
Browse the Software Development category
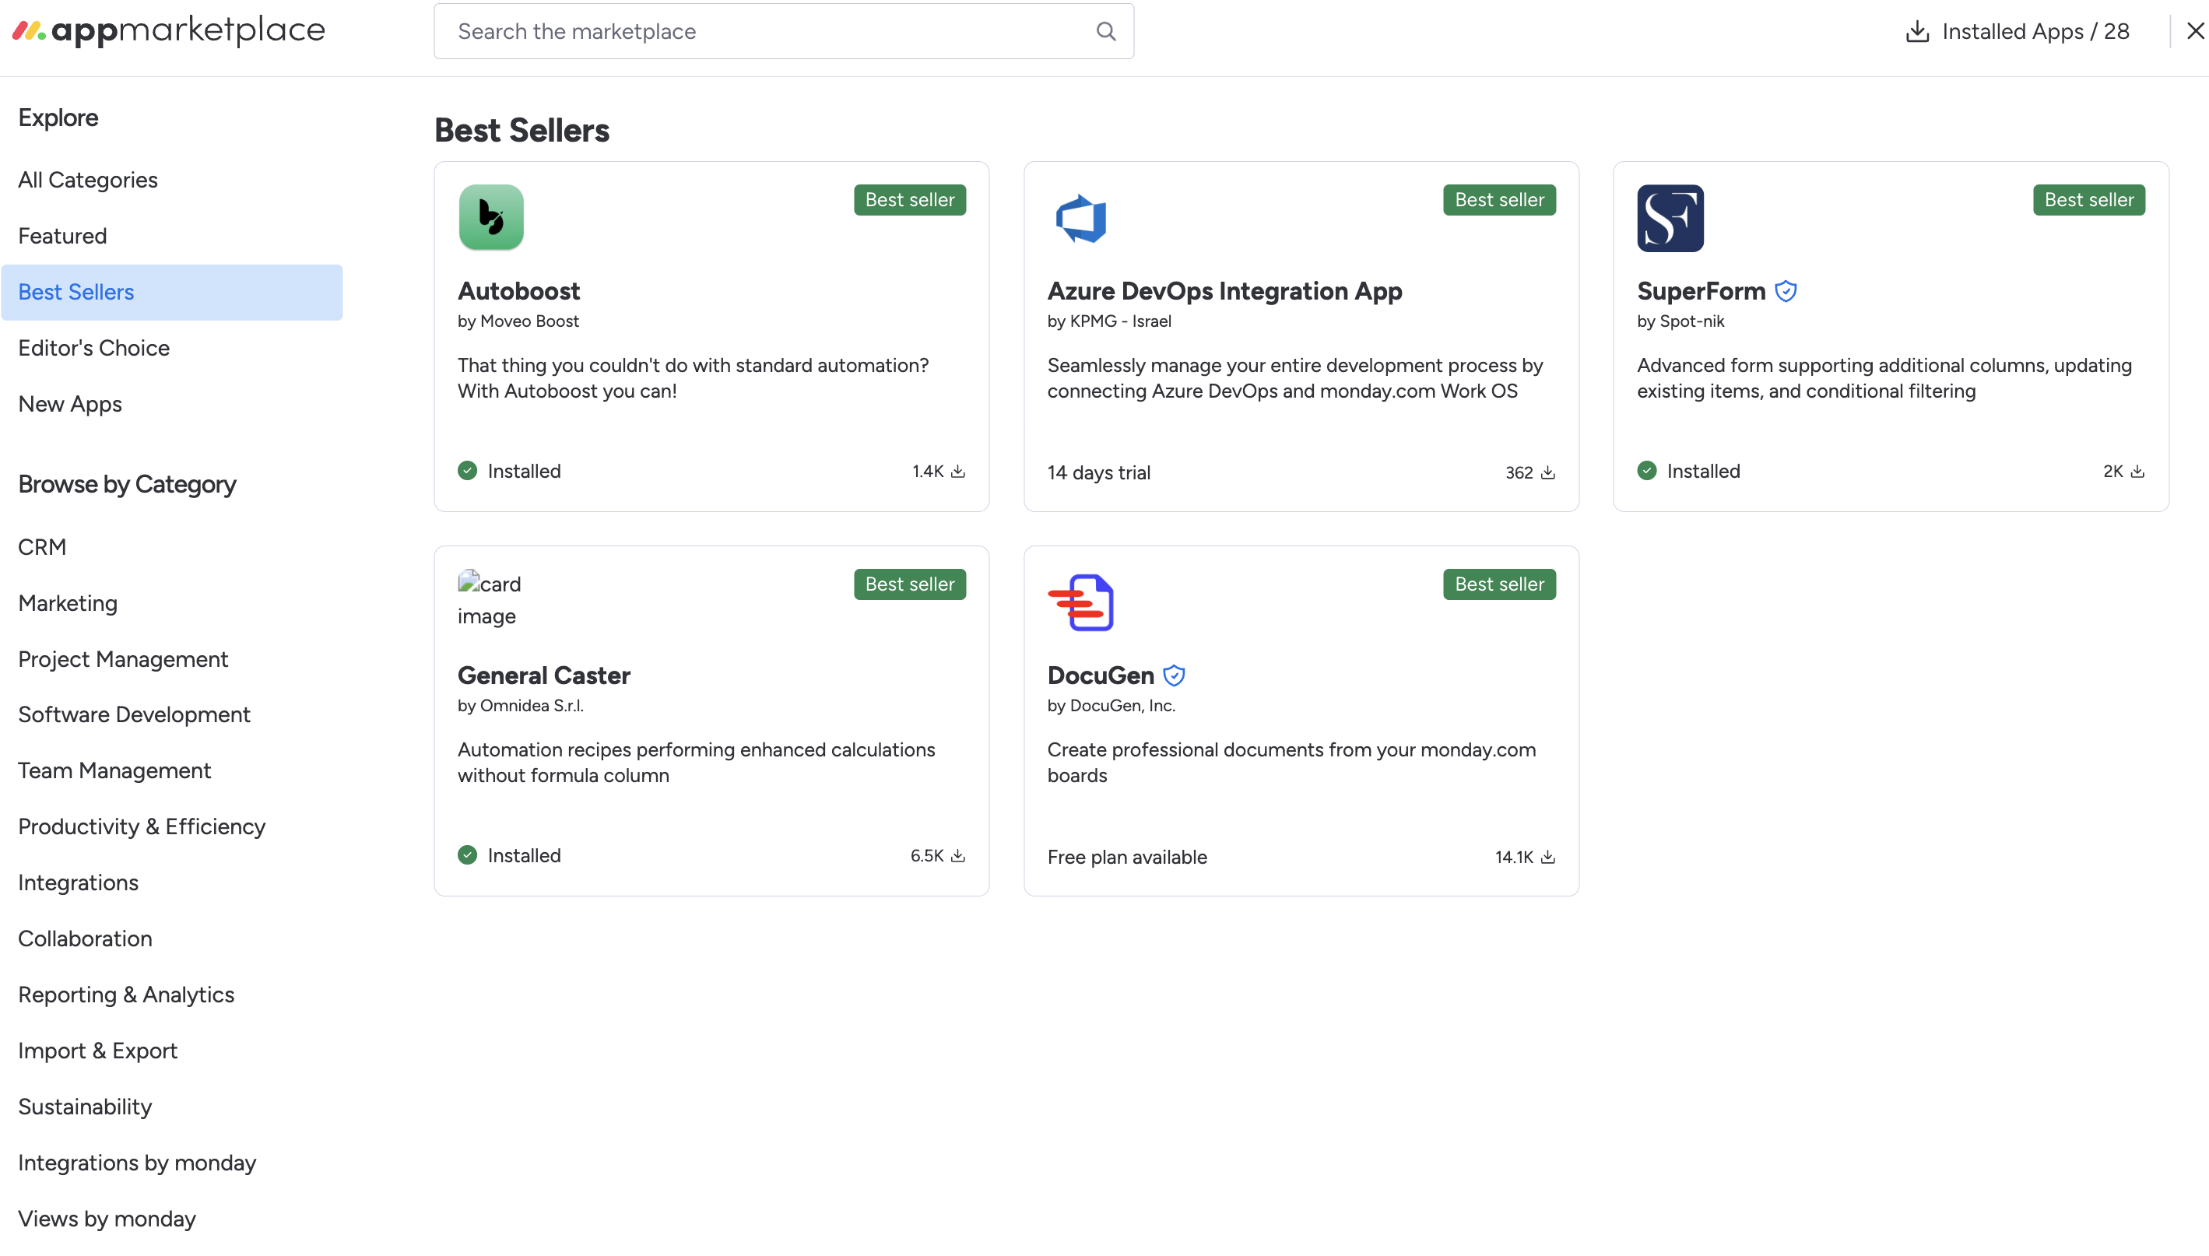(134, 714)
